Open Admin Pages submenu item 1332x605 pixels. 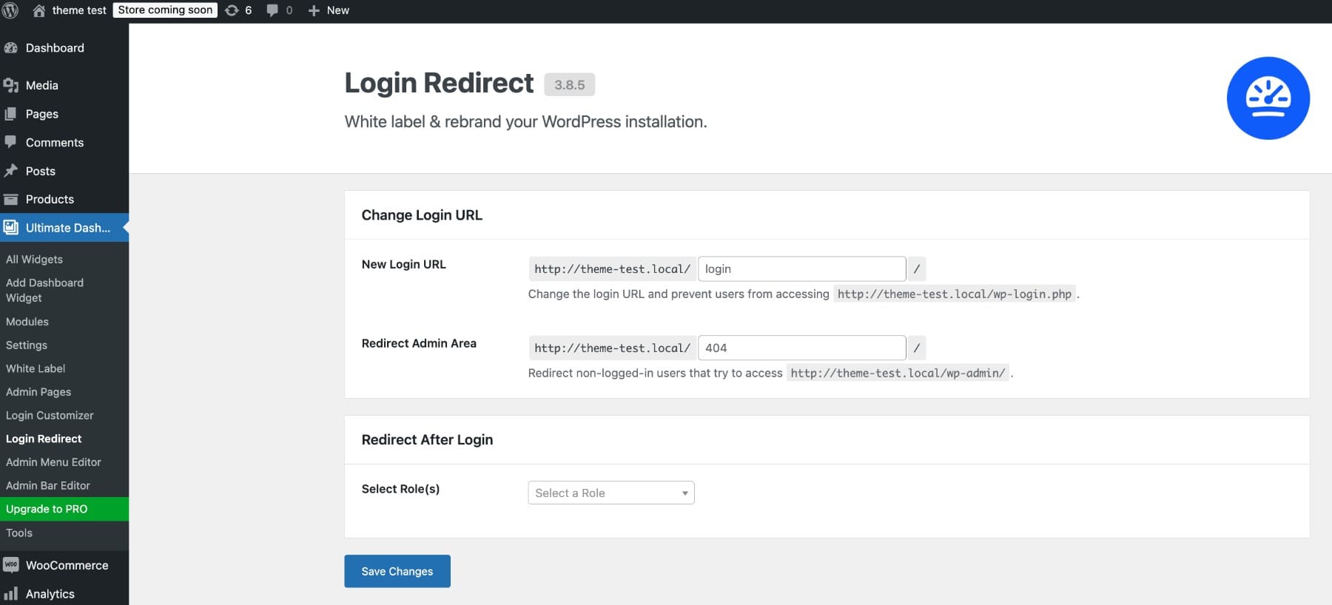point(38,392)
